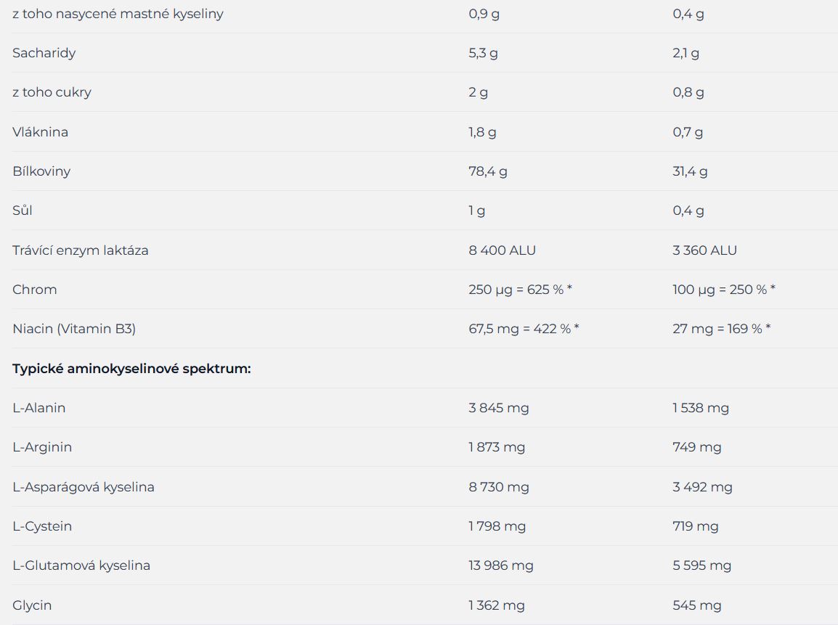Click Trávící enzym laktáza label
This screenshot has height=625, width=838.
[80, 250]
